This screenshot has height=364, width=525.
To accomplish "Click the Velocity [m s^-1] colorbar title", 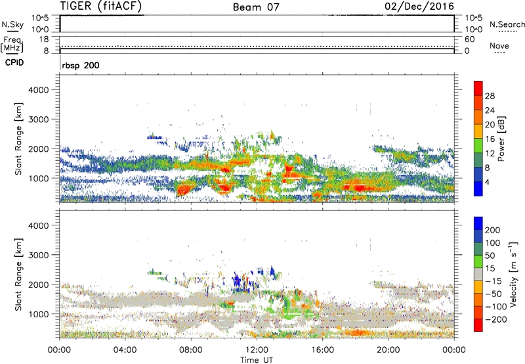I will point(513,274).
